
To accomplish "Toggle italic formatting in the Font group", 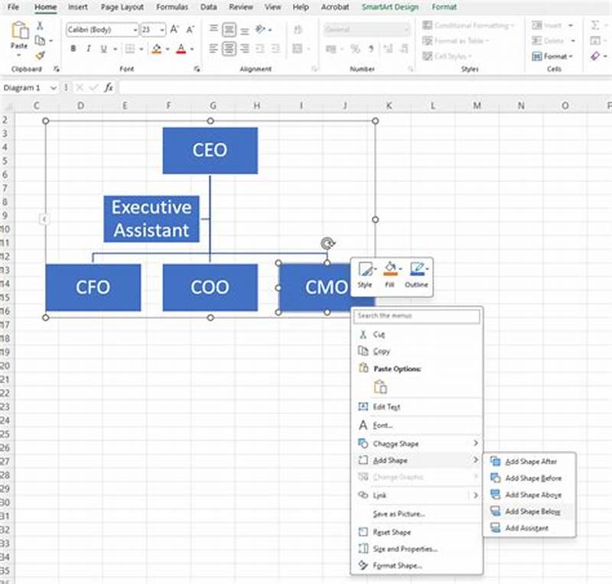I will pos(87,48).
